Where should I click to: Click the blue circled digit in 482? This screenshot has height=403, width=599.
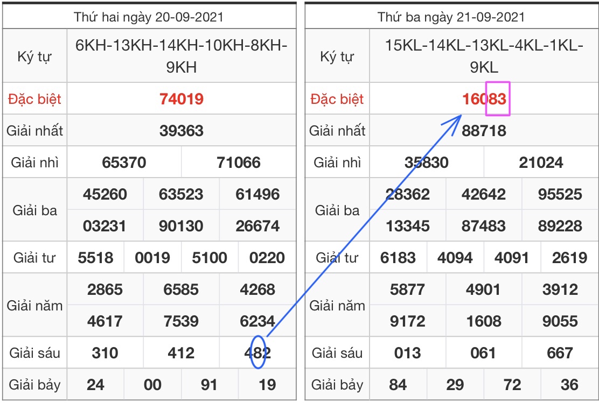(258, 352)
